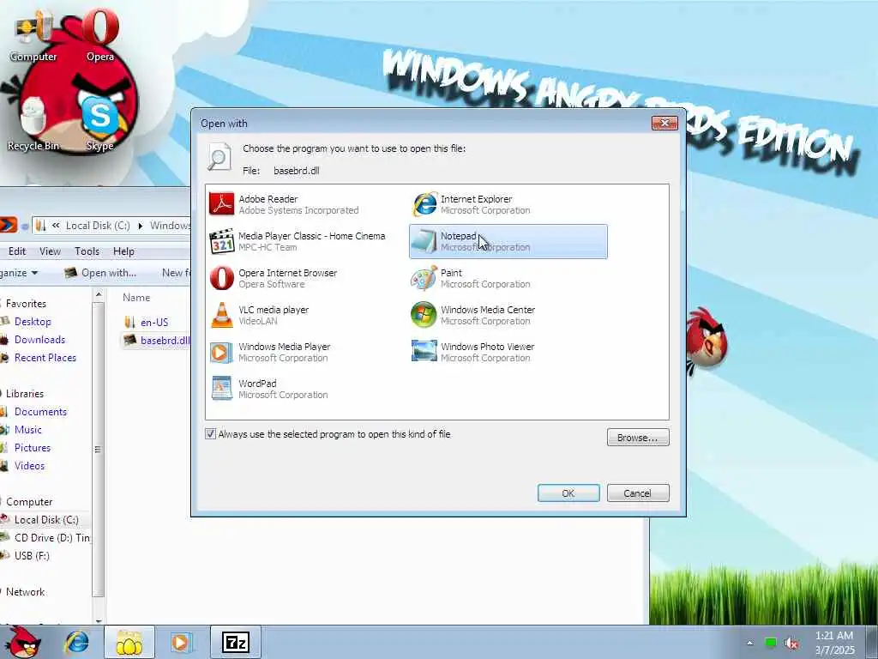Select the Notepad icon
Viewport: 878px width, 659px height.
424,241
